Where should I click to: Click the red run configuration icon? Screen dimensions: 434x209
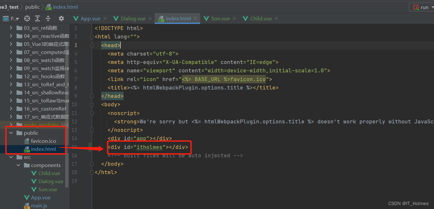pyautogui.click(x=416, y=7)
